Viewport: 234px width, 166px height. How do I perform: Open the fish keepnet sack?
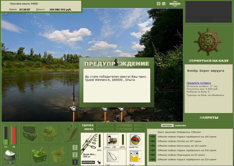point(49,133)
